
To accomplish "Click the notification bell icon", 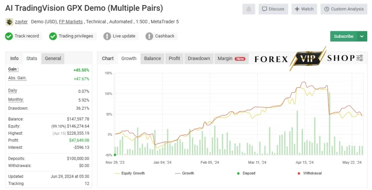I will [x=248, y=9].
